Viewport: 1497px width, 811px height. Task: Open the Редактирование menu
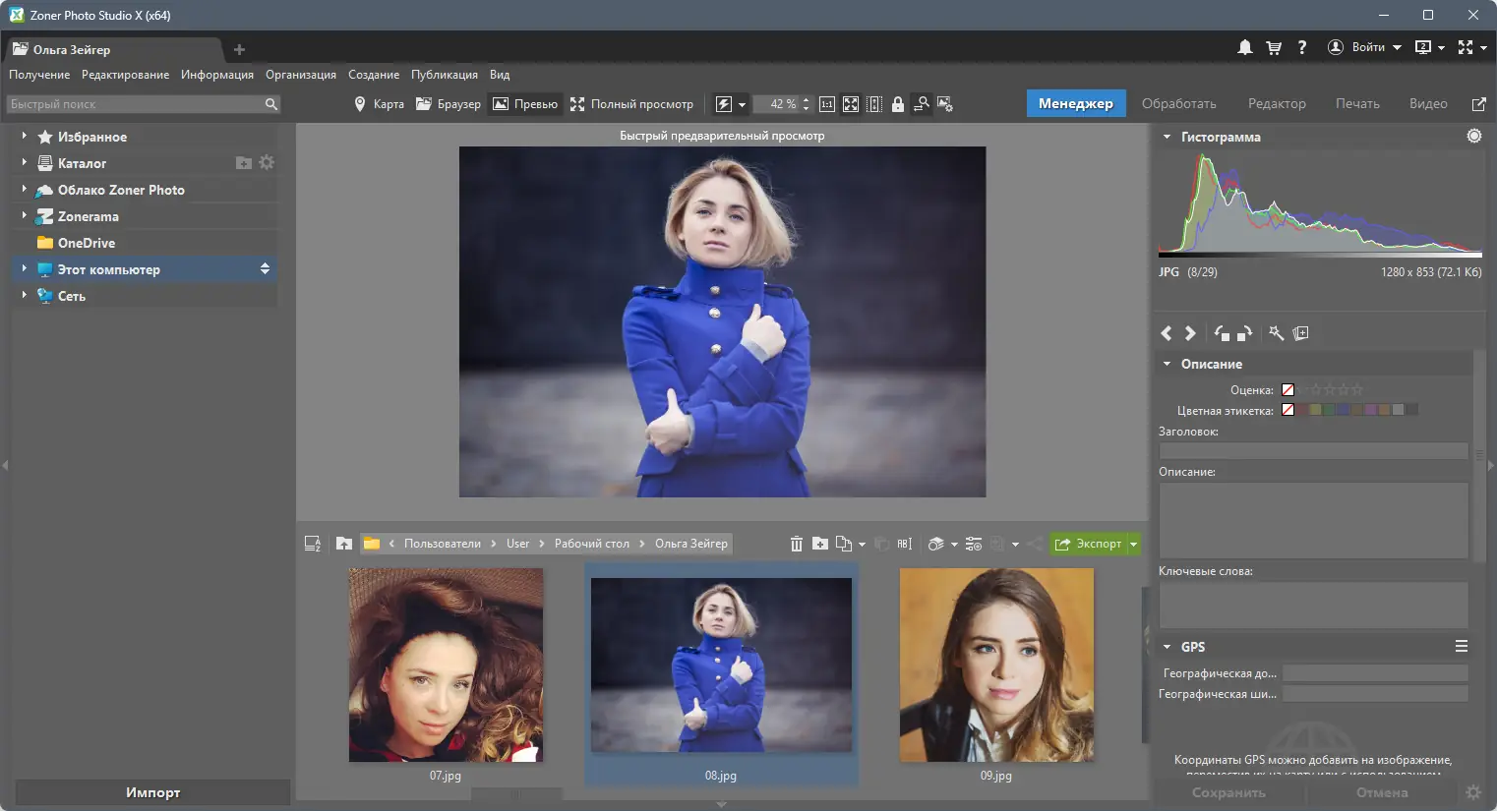pyautogui.click(x=125, y=75)
